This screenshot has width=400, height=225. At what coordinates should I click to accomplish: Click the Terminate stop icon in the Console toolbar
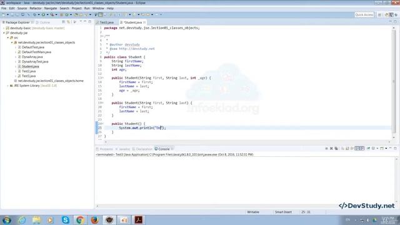[x=326, y=149]
